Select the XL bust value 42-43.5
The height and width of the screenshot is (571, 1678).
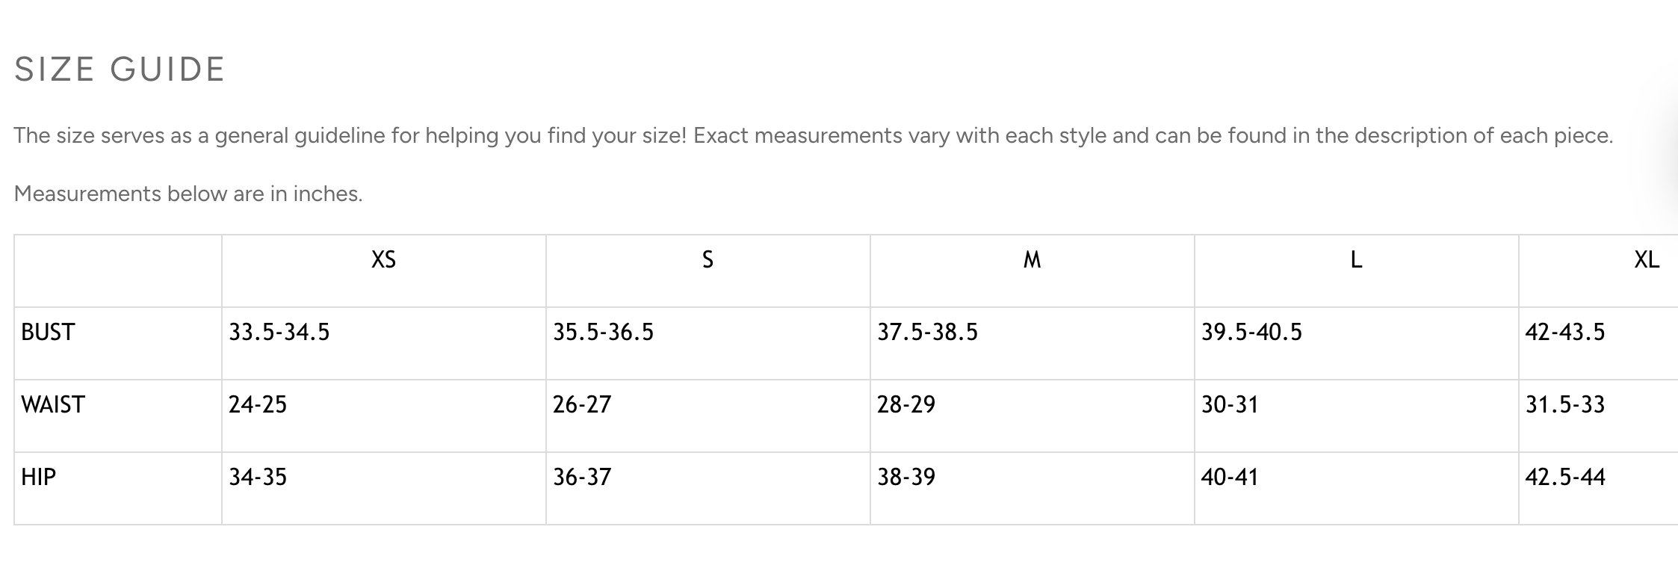(x=1565, y=332)
